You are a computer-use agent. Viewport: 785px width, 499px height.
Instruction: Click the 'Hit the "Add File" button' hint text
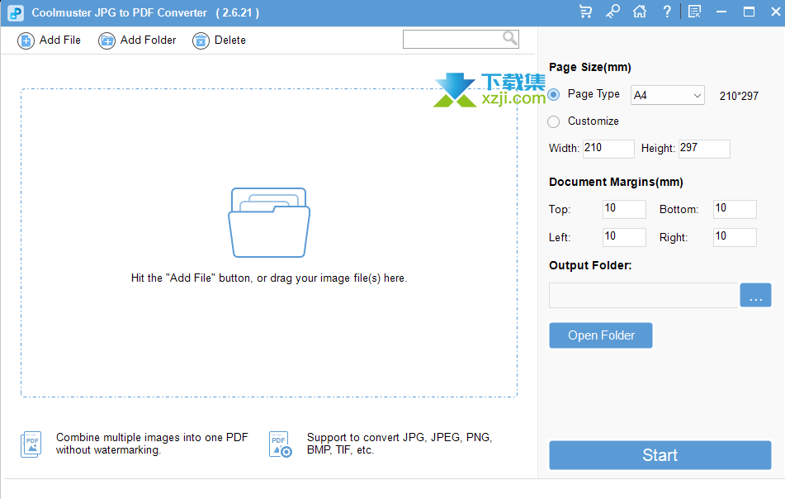coord(269,278)
